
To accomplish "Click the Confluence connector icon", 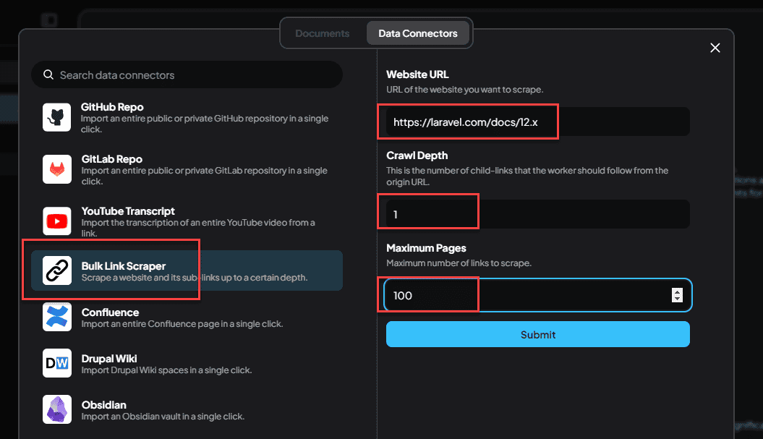I will (56, 317).
